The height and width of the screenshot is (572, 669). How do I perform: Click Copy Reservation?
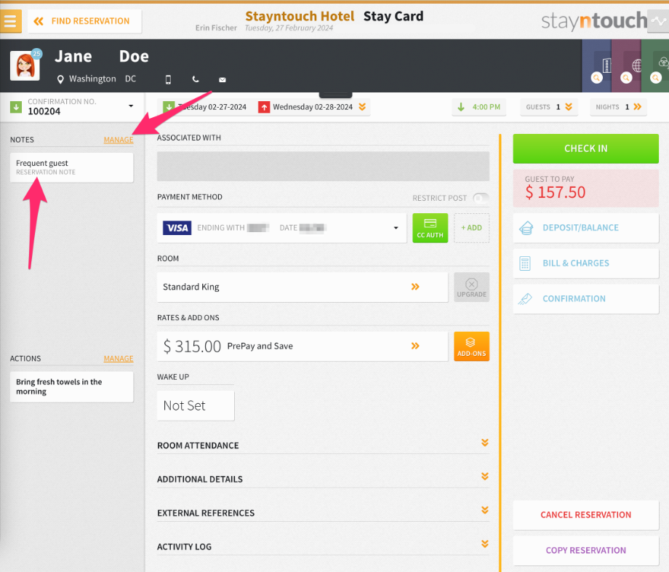pyautogui.click(x=586, y=550)
